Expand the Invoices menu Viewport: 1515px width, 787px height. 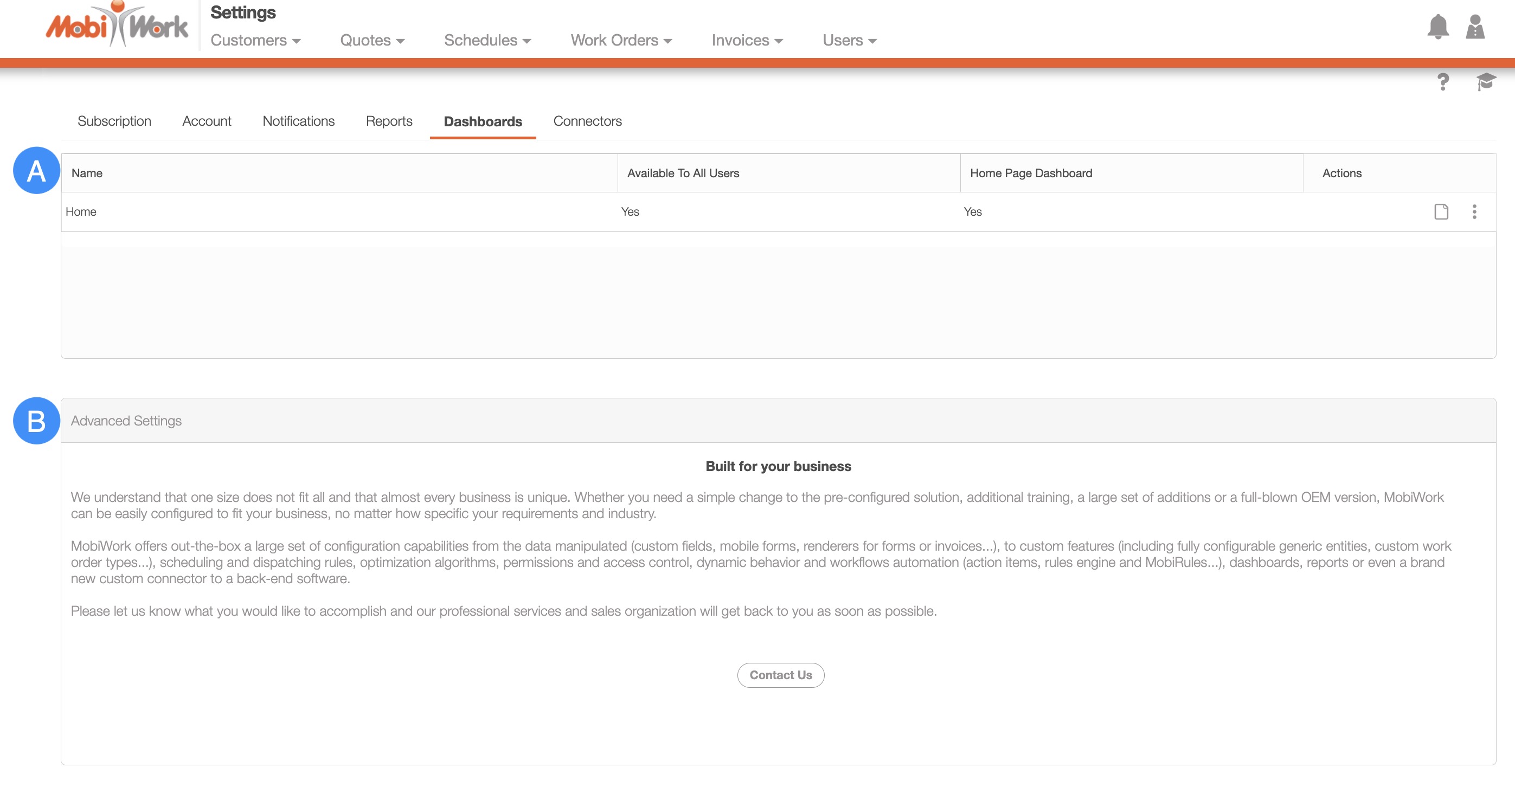coord(746,41)
